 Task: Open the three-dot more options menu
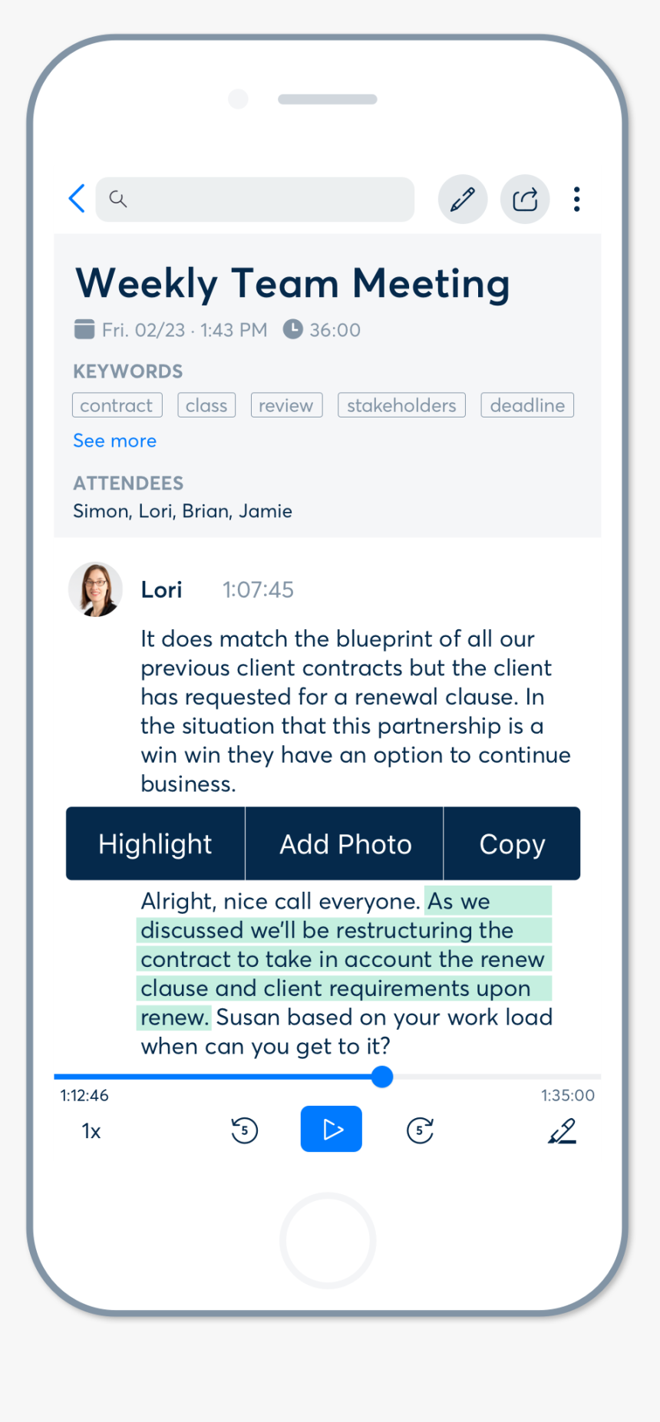tap(576, 200)
